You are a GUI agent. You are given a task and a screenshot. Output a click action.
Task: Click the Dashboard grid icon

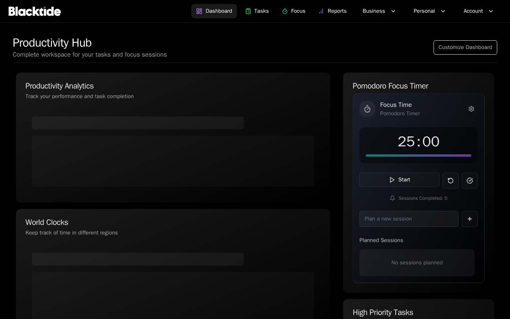pos(199,11)
